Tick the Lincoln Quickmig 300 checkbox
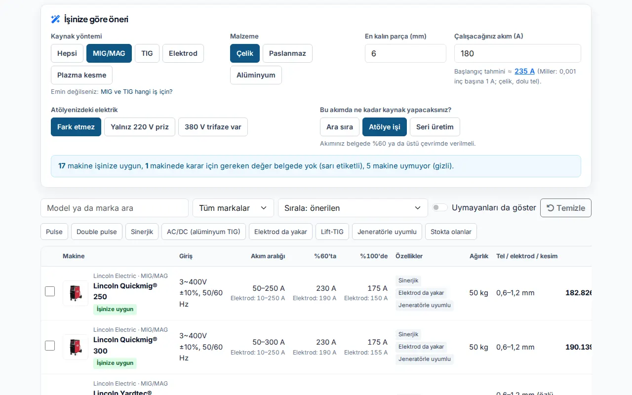The image size is (632, 395). tap(50, 346)
